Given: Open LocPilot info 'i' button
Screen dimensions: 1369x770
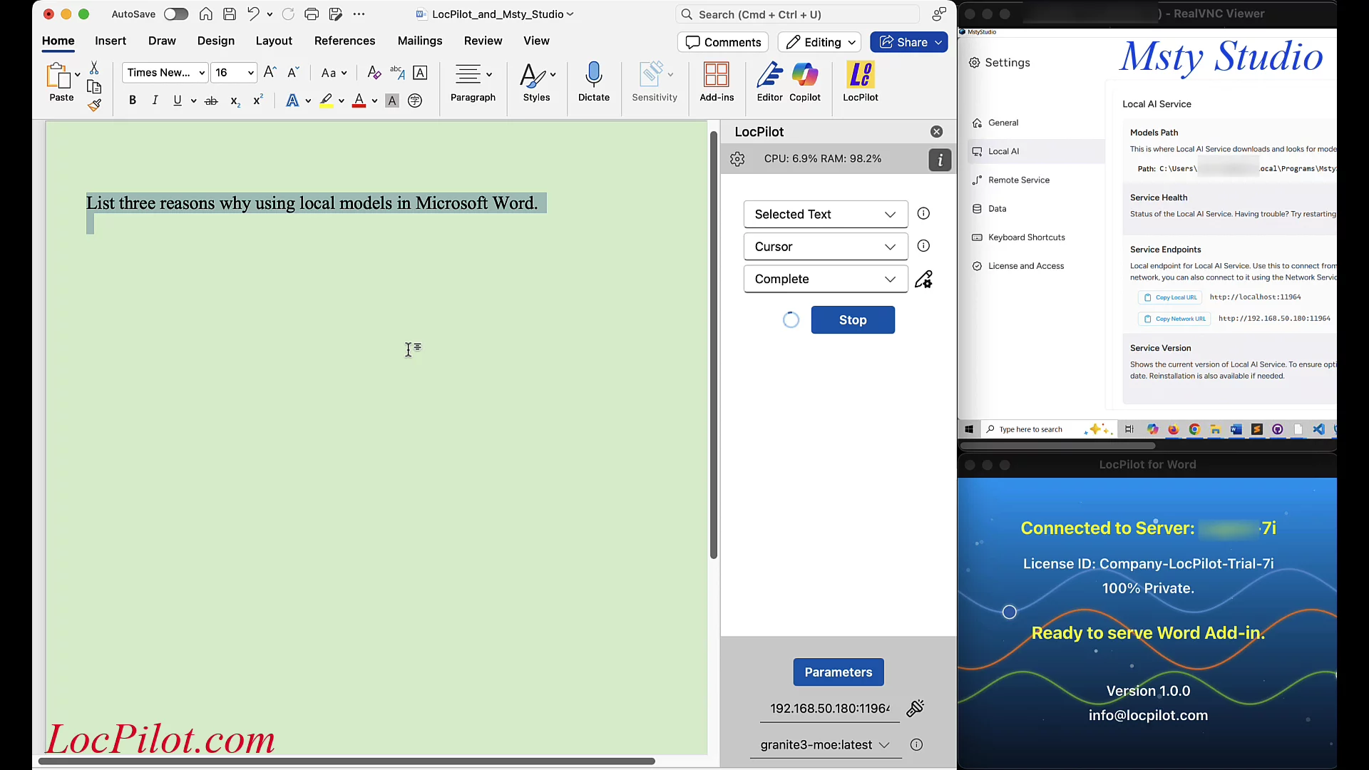Looking at the screenshot, I should 940,160.
